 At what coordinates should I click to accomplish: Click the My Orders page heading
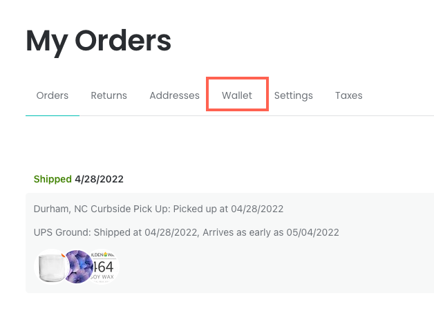98,41
